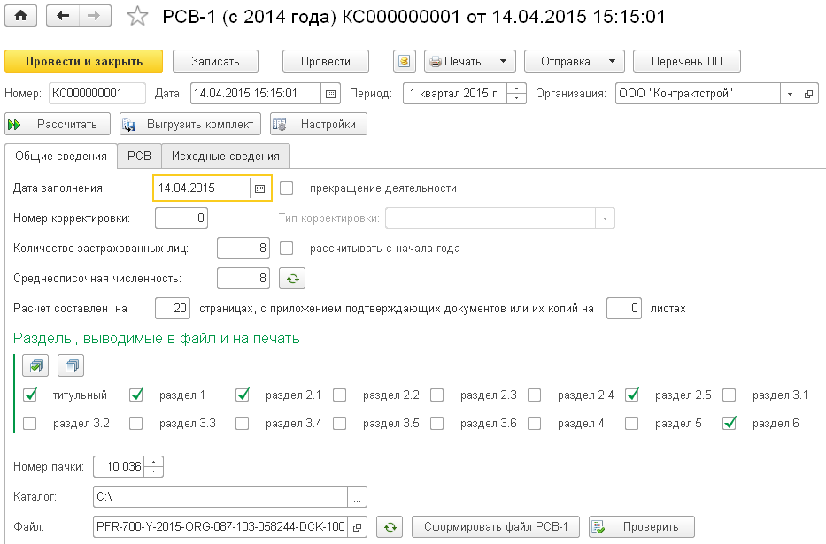
Task: Refresh Среднесписочная численность value
Action: [x=292, y=279]
